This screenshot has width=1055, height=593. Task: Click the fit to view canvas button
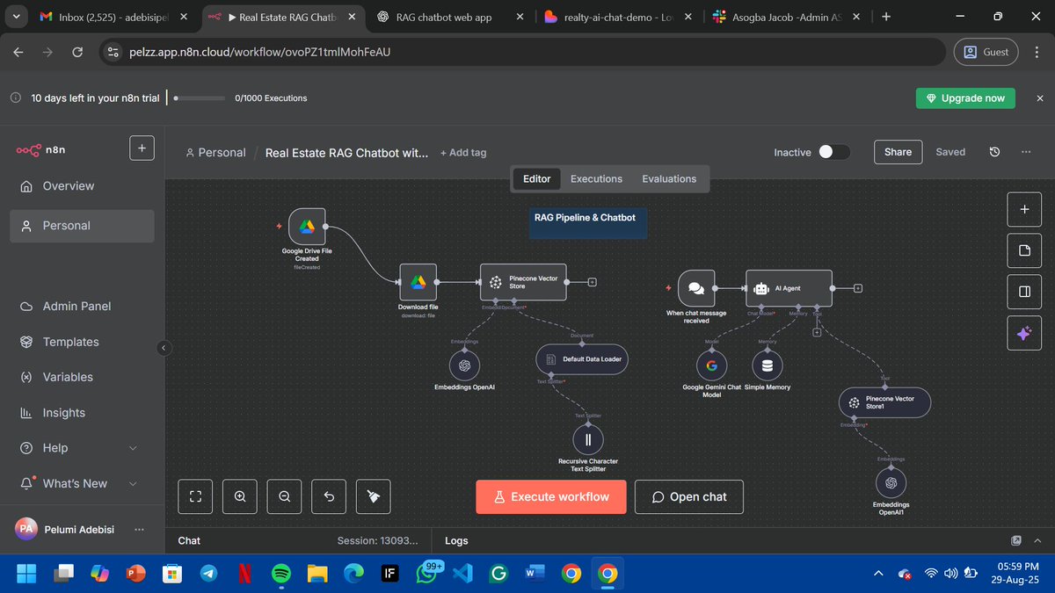(x=195, y=497)
